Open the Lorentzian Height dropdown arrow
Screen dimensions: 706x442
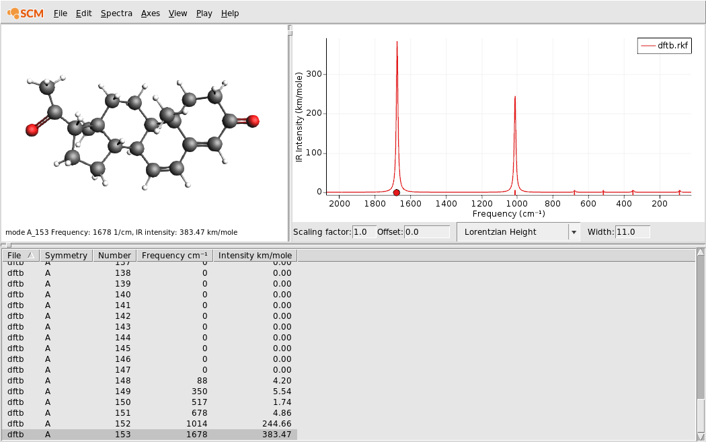[x=574, y=232]
